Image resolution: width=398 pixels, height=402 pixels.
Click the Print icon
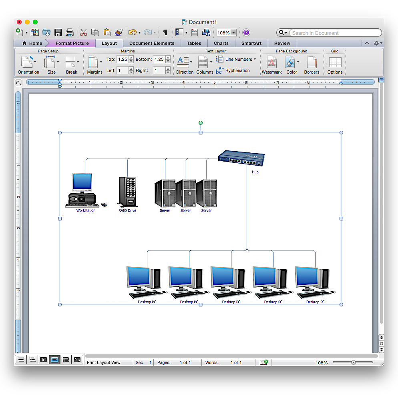[70, 32]
